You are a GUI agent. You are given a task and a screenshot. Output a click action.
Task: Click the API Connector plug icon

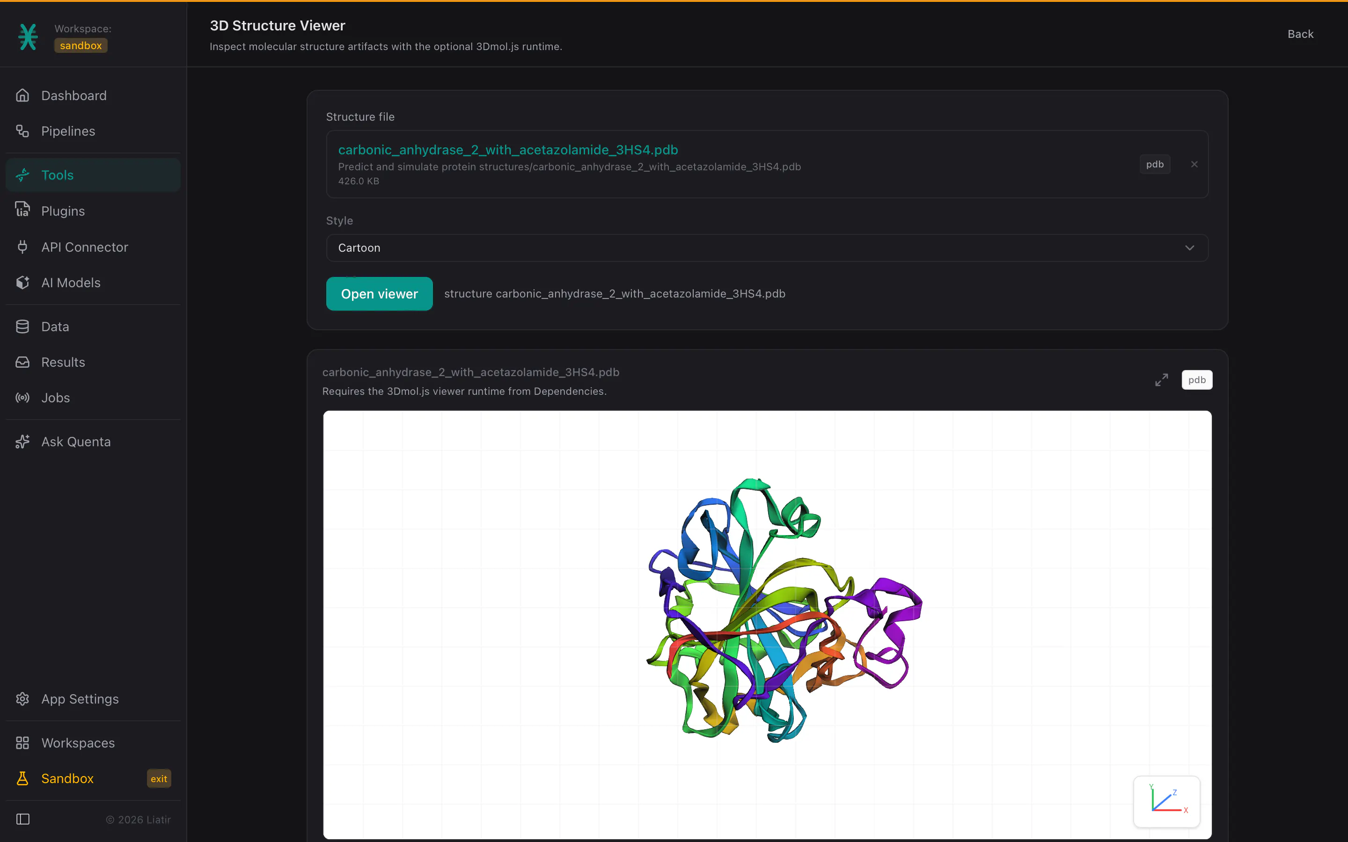pyautogui.click(x=22, y=247)
